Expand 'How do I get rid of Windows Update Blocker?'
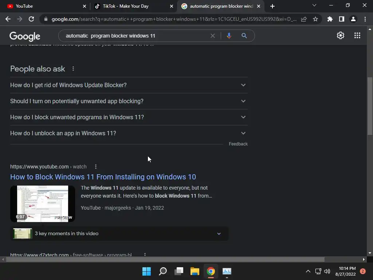The width and height of the screenshot is (373, 280). [129, 85]
